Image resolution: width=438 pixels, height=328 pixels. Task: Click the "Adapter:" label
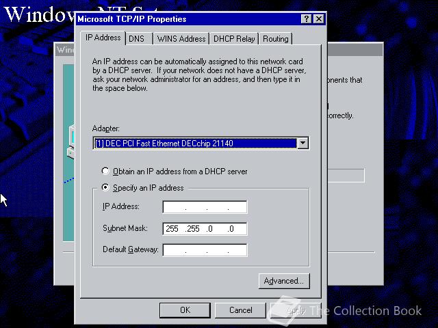click(x=106, y=128)
